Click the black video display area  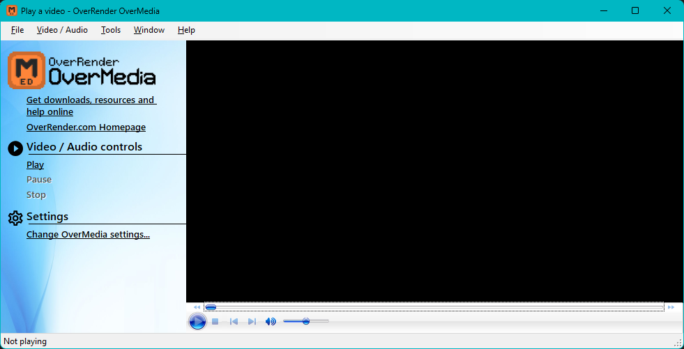pos(434,171)
